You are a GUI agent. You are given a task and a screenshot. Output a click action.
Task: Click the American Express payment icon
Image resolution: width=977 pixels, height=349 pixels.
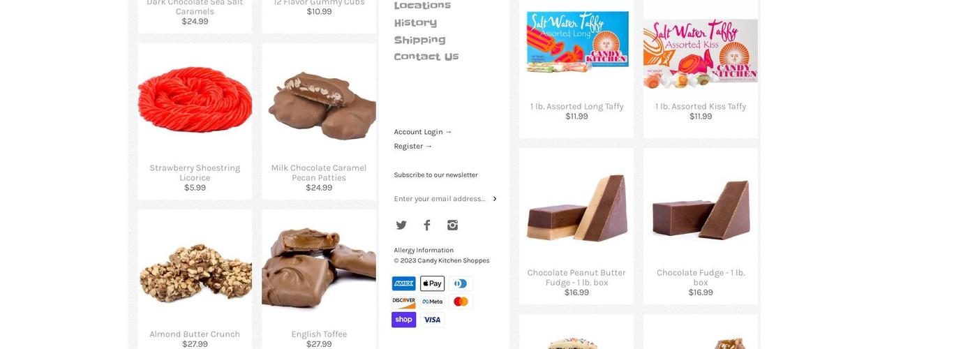pyautogui.click(x=403, y=283)
